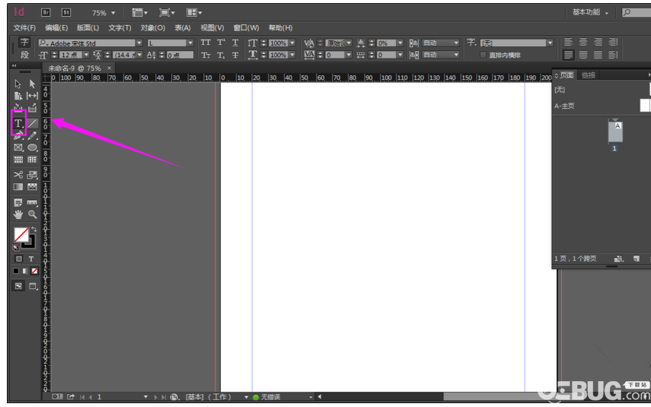Image resolution: width=651 pixels, height=407 pixels.
Task: Click the Fill color swatch
Action: tap(21, 235)
